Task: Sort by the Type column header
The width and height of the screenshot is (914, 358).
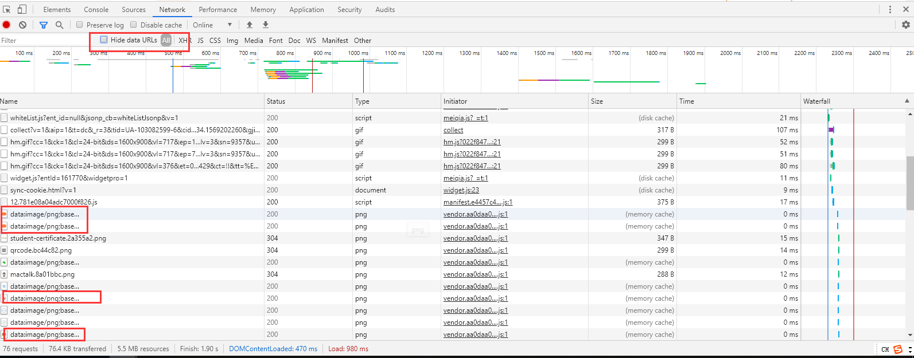Action: coord(397,101)
